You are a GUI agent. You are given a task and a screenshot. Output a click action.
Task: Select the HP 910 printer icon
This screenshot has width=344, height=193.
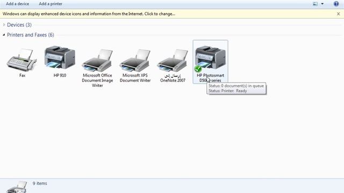60,57
